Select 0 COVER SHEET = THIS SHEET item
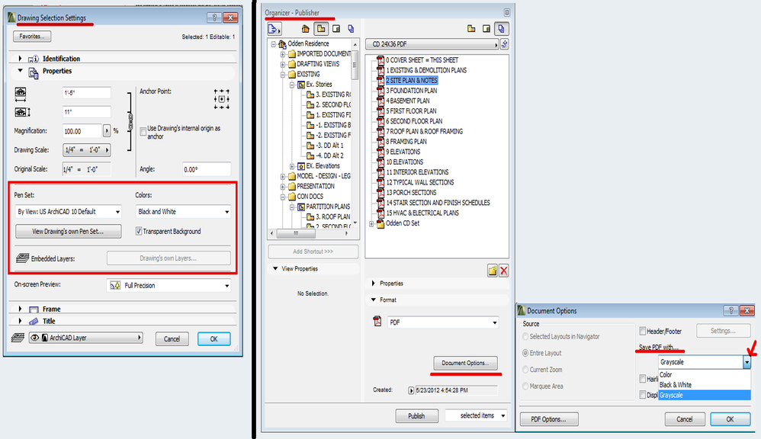 point(422,60)
